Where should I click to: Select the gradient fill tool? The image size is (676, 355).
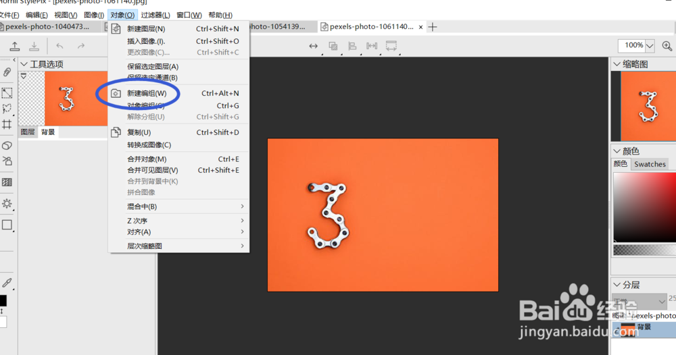coord(7,182)
